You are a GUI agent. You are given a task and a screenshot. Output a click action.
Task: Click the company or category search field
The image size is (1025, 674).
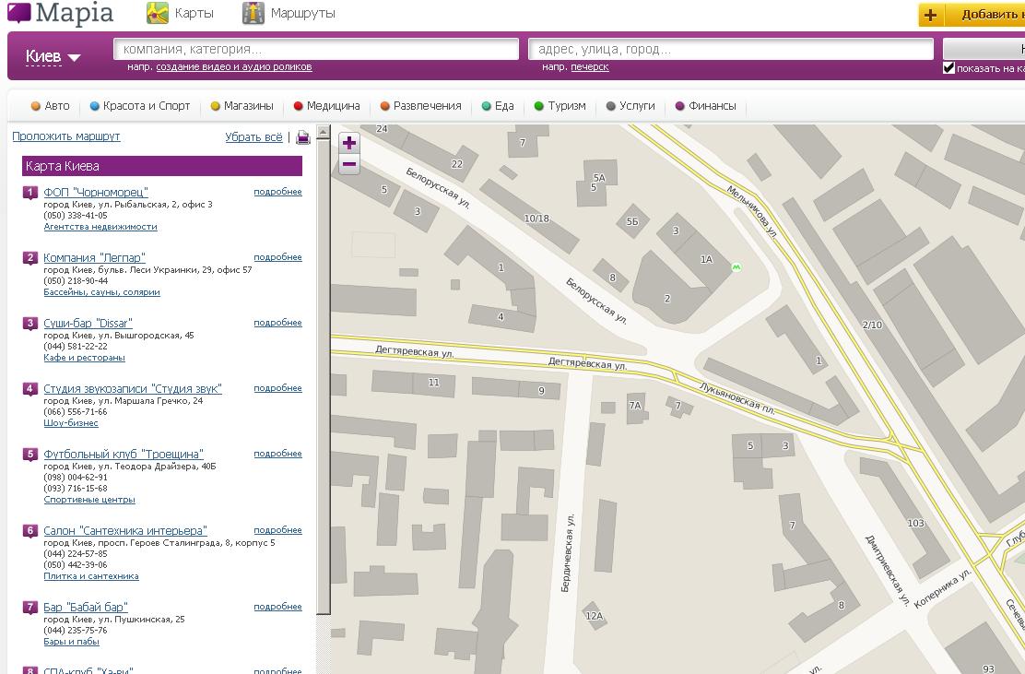(x=316, y=49)
